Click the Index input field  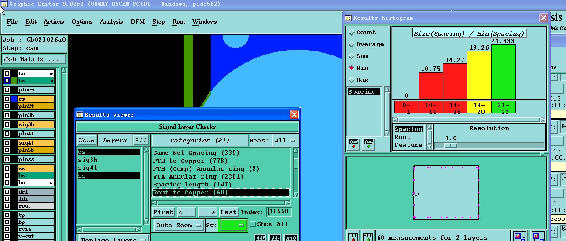pyautogui.click(x=279, y=212)
